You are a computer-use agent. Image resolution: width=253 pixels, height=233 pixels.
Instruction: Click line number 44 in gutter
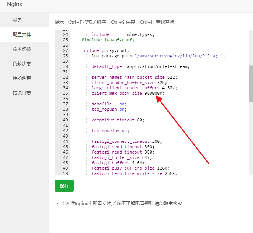(65, 141)
